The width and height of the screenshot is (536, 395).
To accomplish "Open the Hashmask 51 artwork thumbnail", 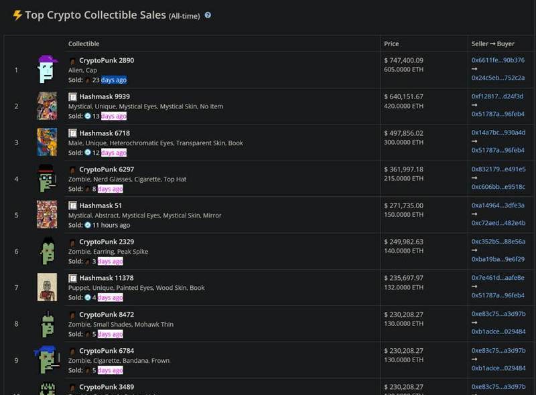I will coord(47,215).
